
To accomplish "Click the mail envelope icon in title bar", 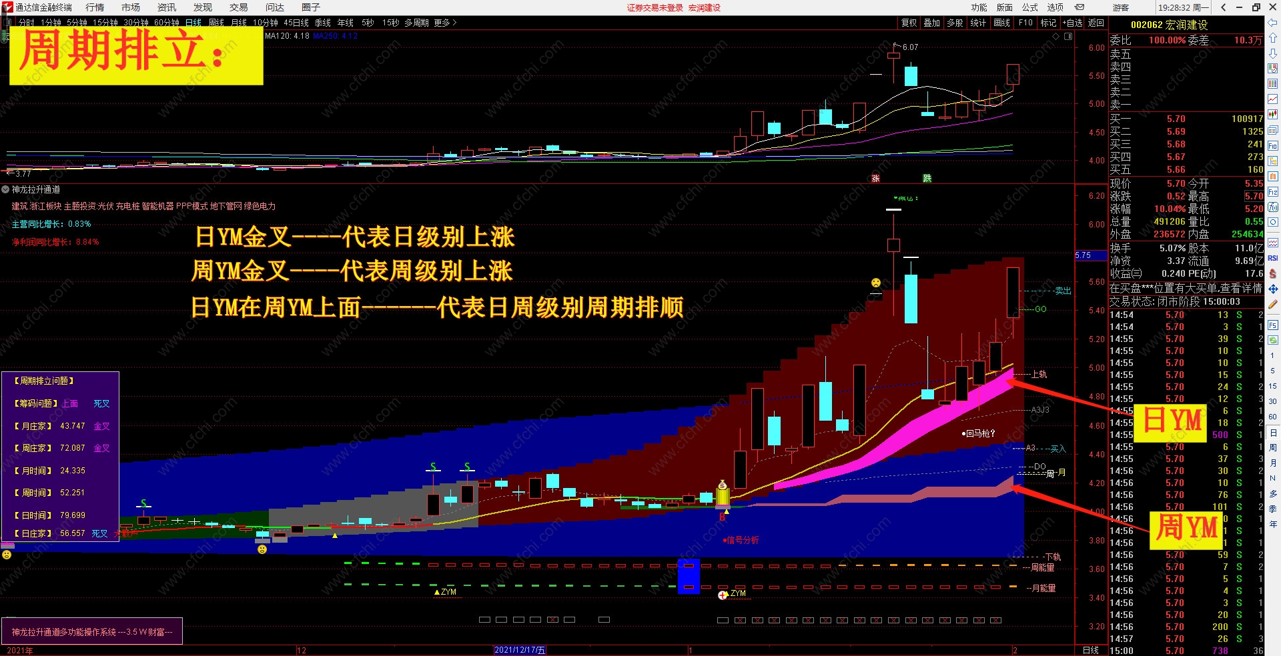I will [1080, 7].
